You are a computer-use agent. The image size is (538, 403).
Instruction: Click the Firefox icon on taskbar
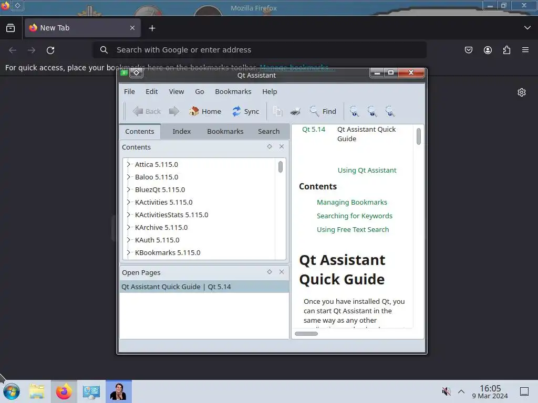click(x=64, y=391)
